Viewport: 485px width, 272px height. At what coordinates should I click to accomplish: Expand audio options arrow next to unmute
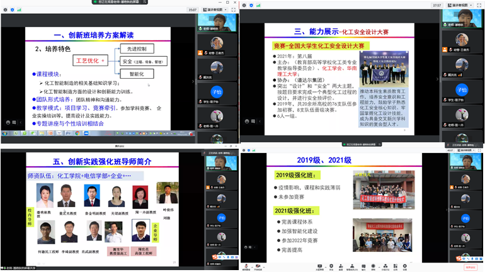[x=252, y=266]
